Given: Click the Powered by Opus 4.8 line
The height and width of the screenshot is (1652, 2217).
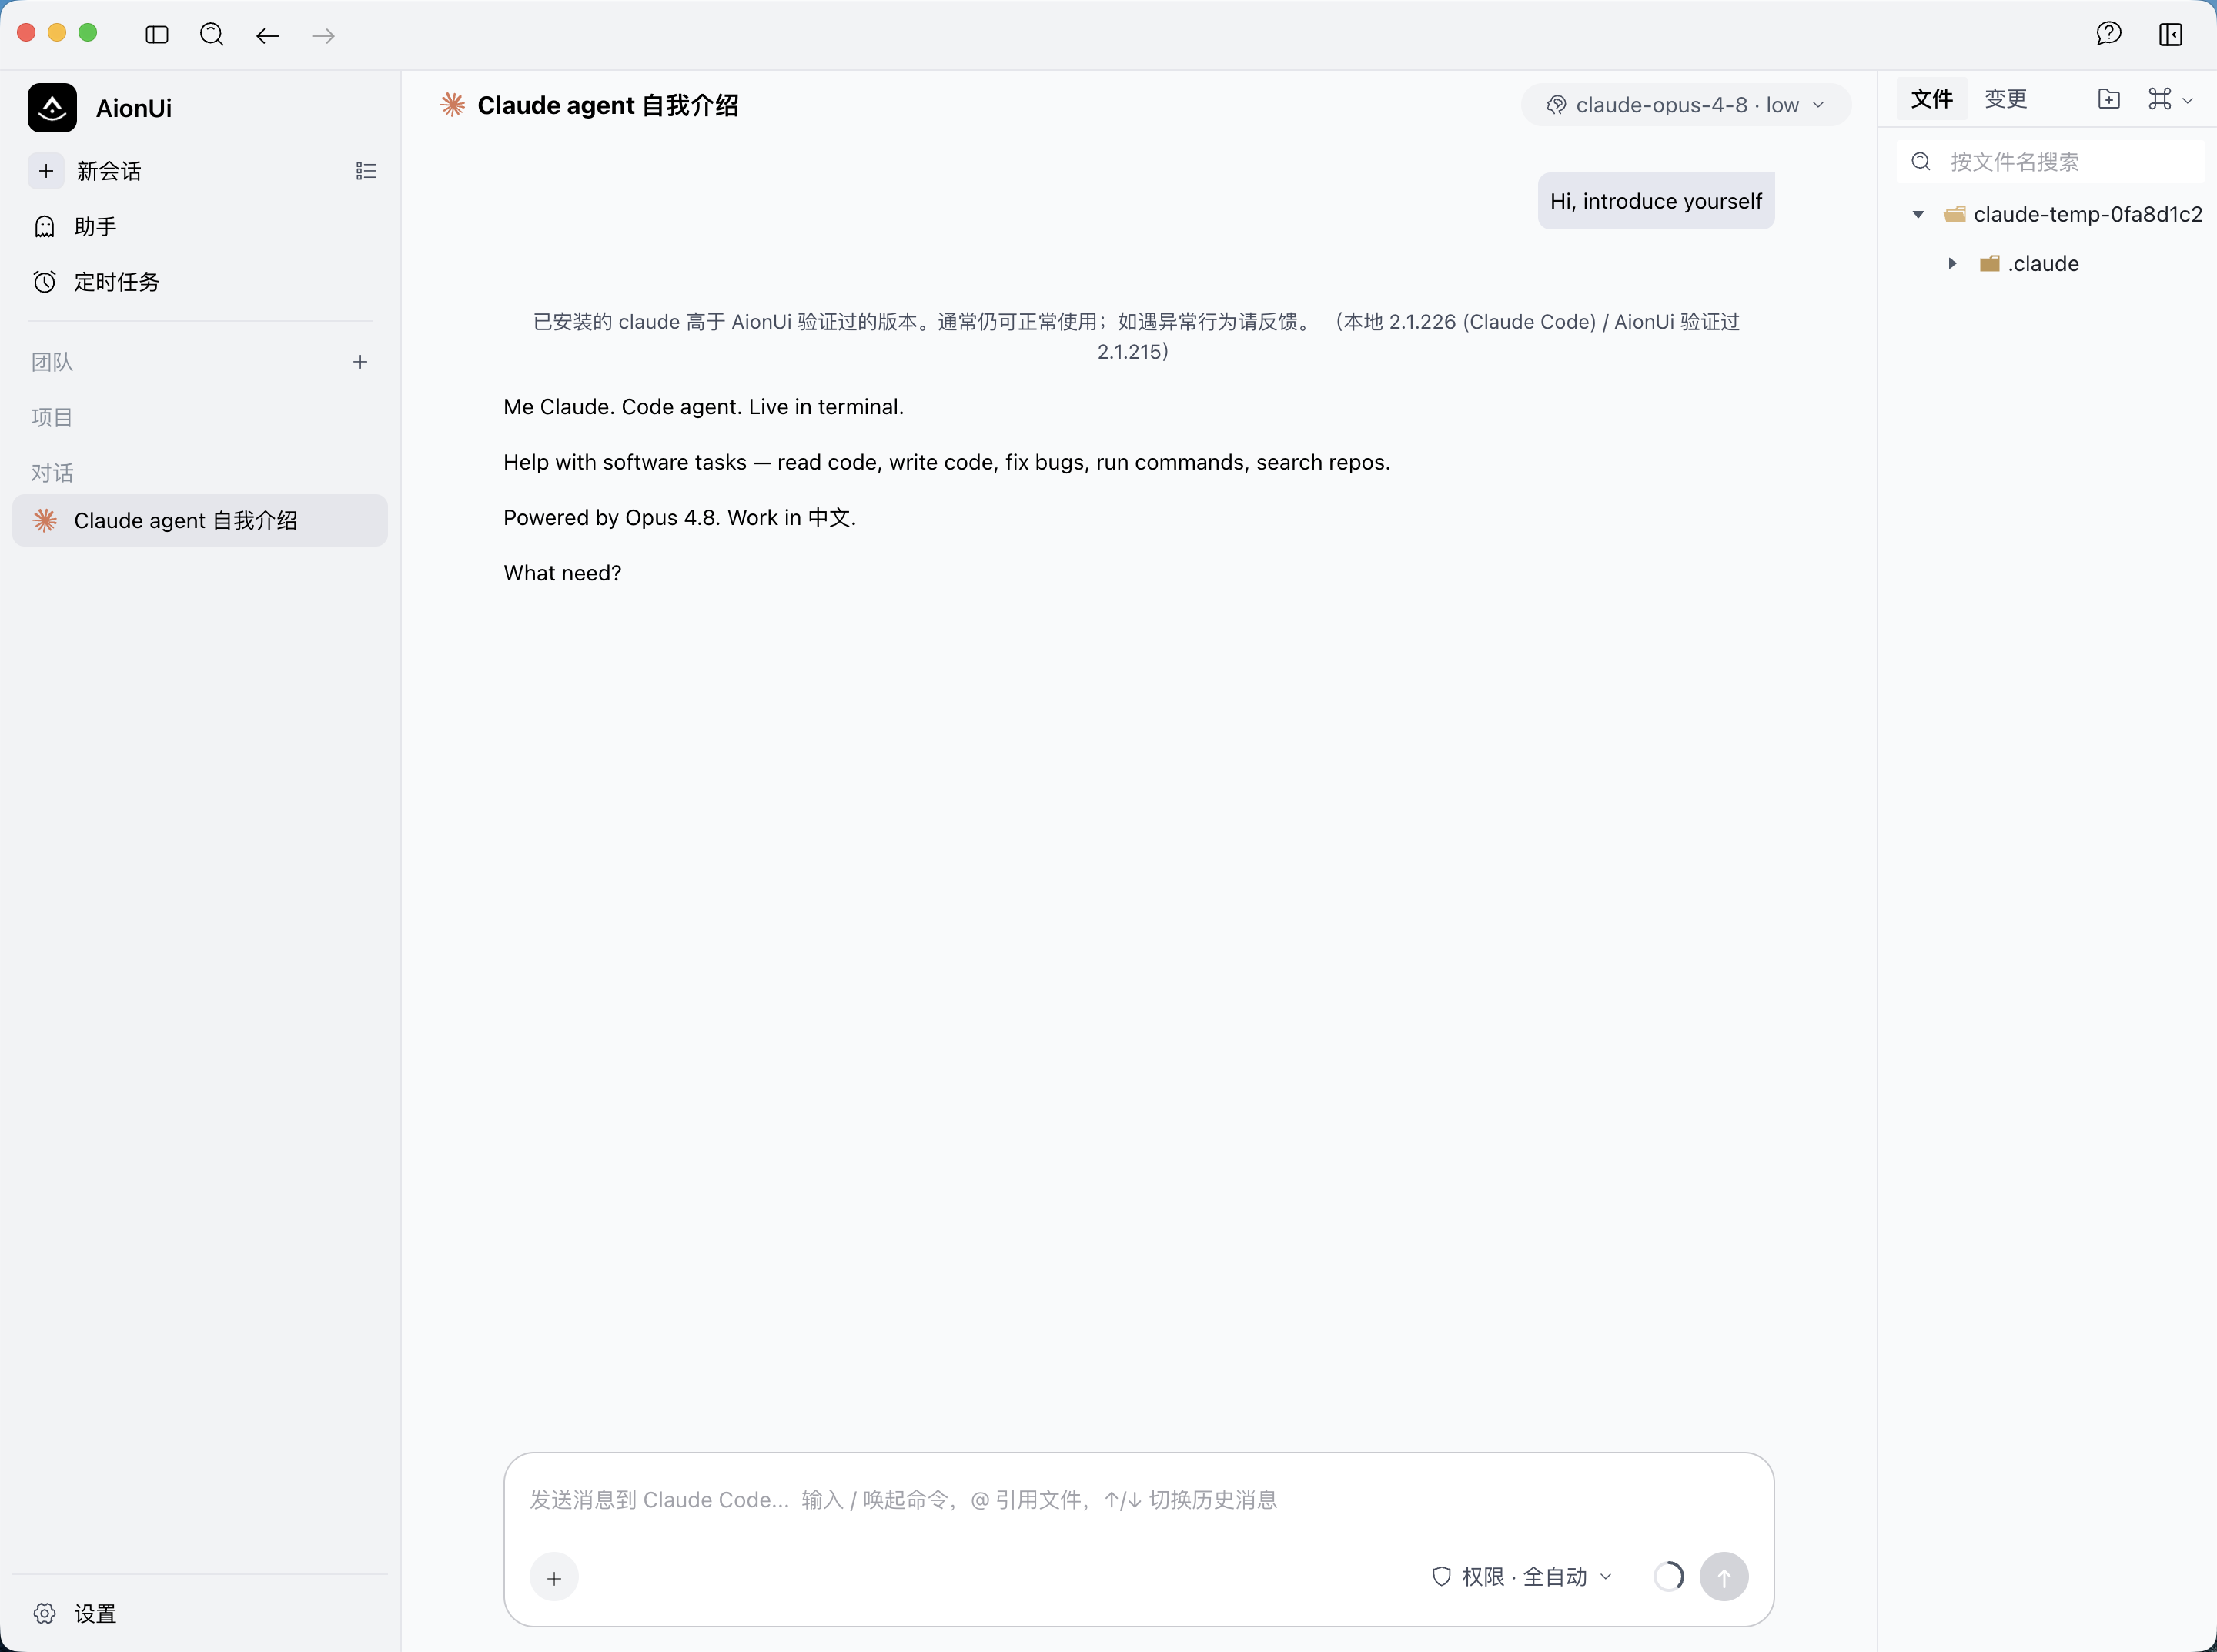Looking at the screenshot, I should pos(680,518).
